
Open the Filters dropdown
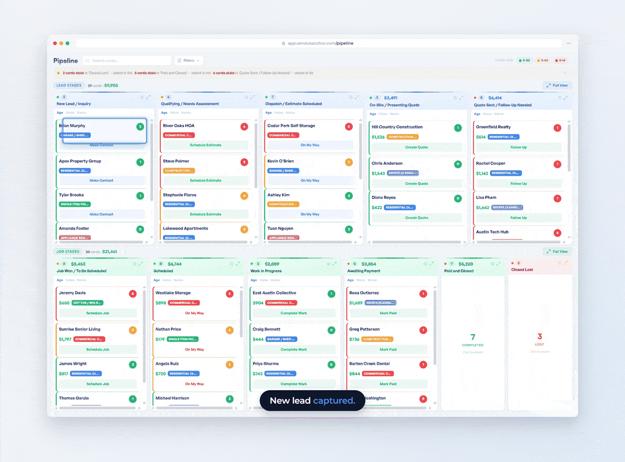[188, 60]
